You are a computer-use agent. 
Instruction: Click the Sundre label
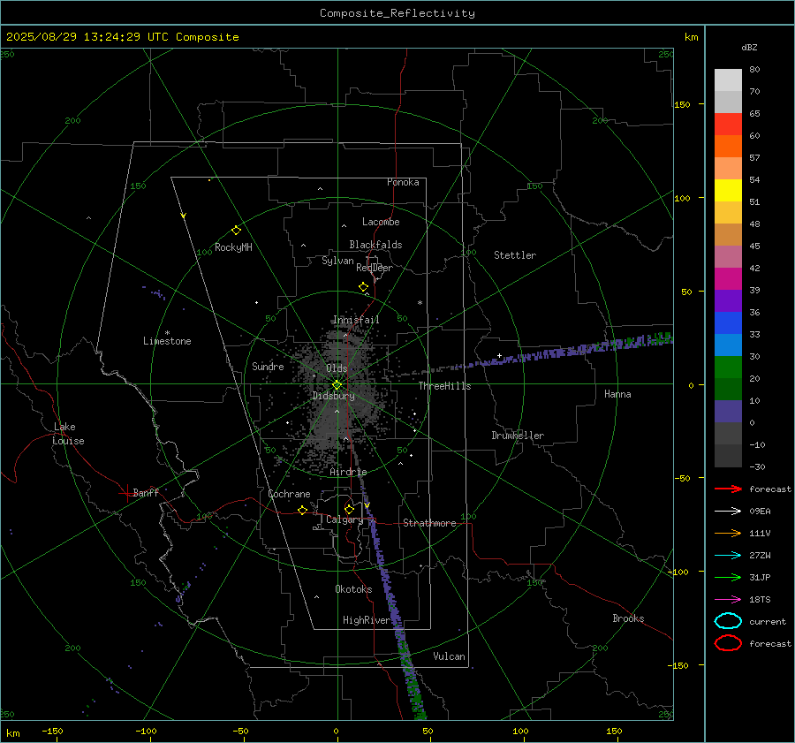pos(268,367)
